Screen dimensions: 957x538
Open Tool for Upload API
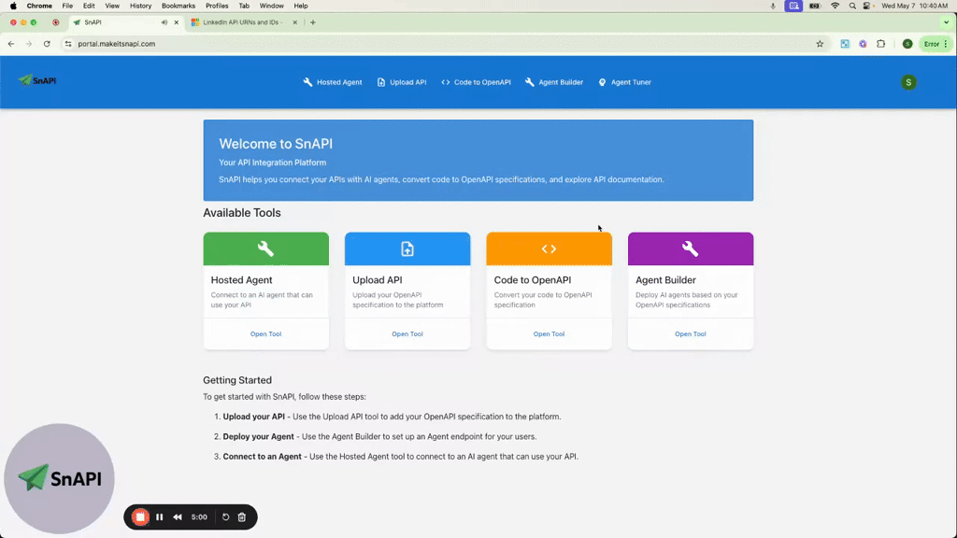(x=407, y=334)
